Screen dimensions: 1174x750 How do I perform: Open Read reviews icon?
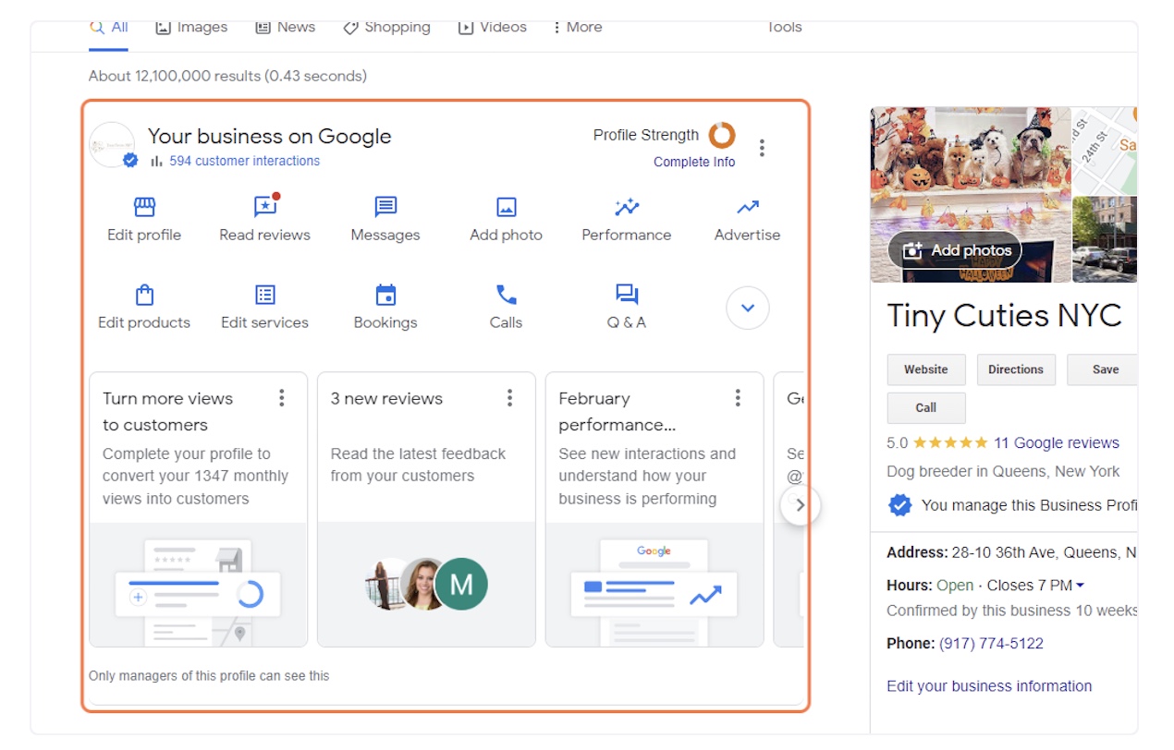(x=265, y=207)
